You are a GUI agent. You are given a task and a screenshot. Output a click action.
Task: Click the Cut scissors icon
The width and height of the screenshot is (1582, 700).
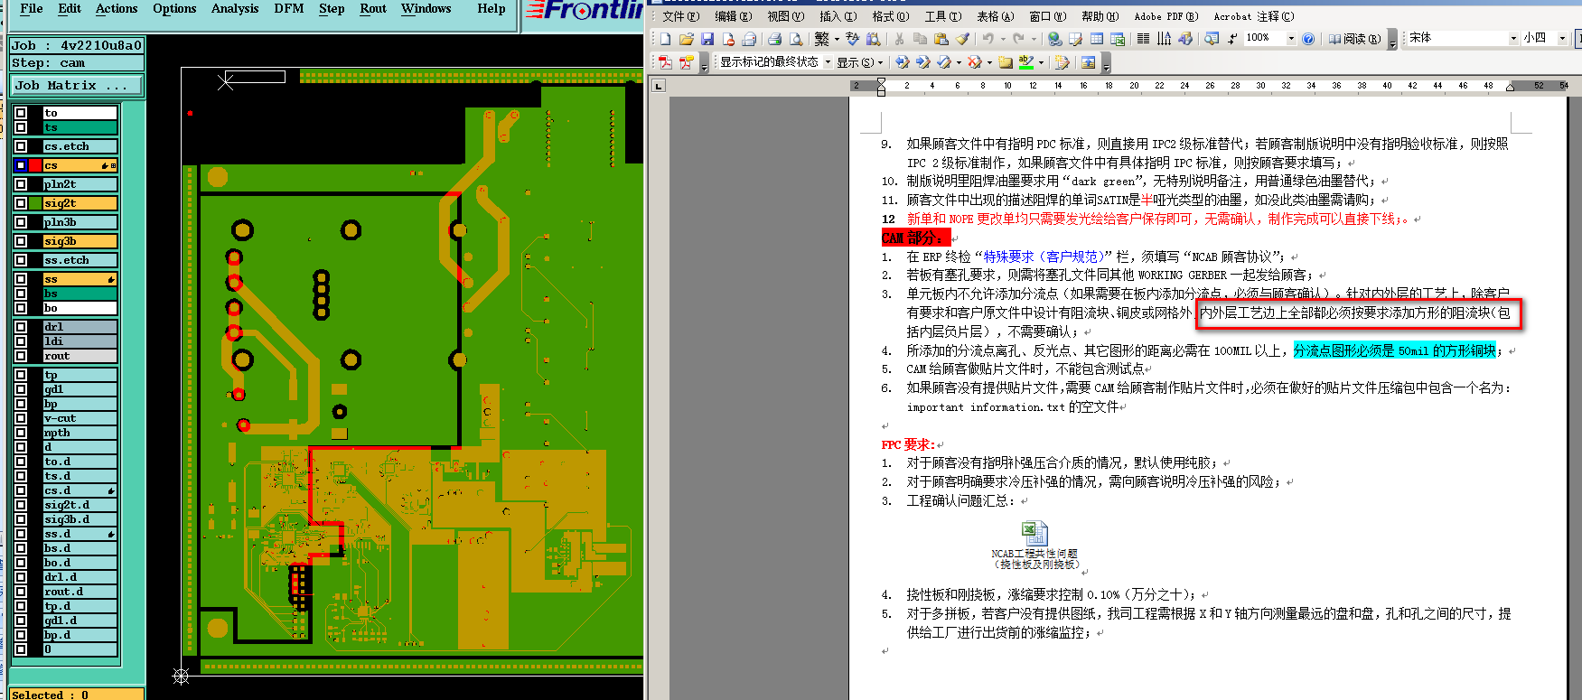click(899, 39)
